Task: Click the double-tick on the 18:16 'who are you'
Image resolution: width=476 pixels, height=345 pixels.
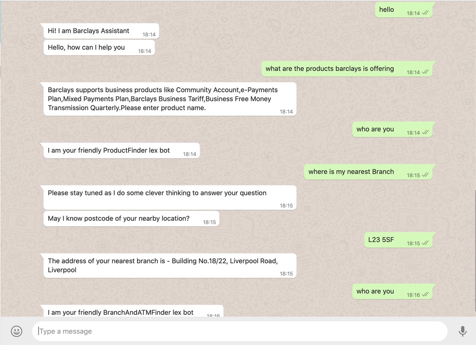Action: click(x=425, y=295)
